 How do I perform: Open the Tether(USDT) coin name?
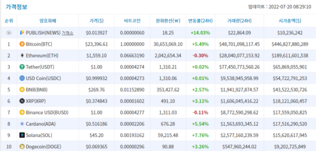[40, 67]
